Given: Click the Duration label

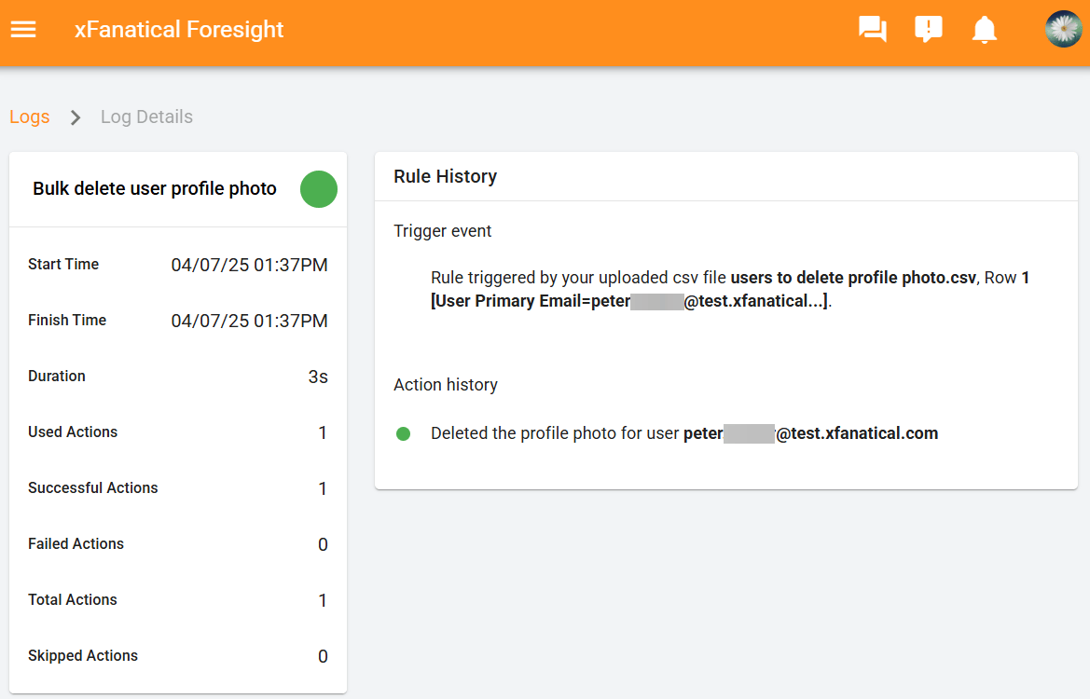Looking at the screenshot, I should [x=56, y=376].
